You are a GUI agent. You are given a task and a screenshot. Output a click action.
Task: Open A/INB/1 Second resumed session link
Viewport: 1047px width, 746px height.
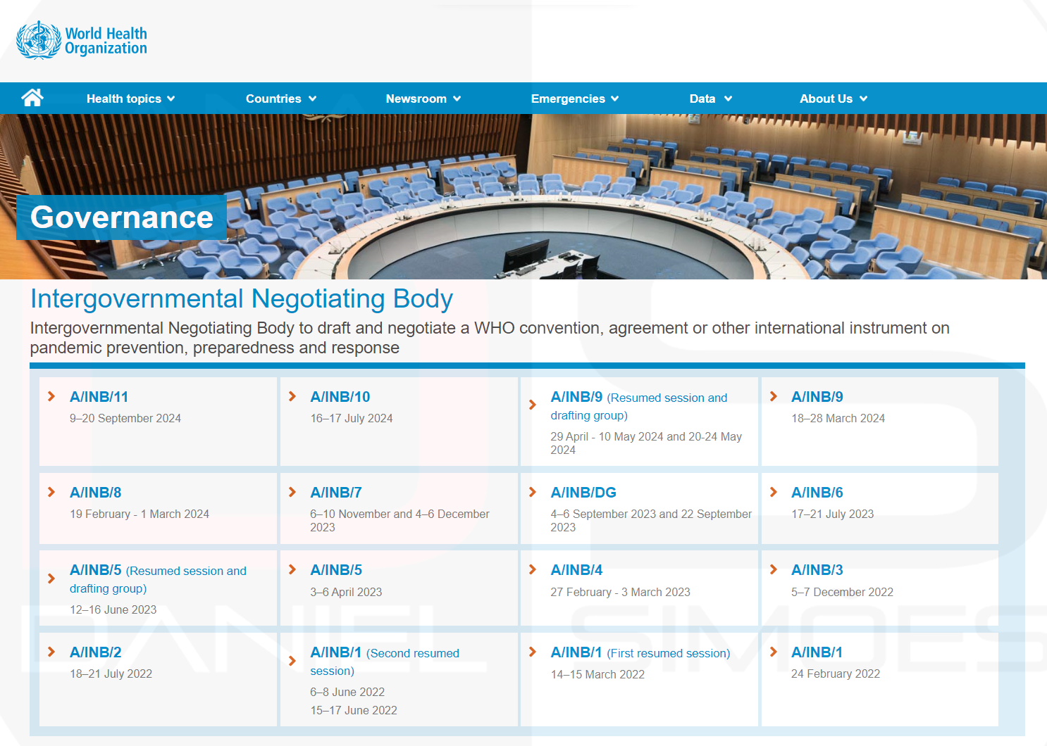tap(385, 662)
